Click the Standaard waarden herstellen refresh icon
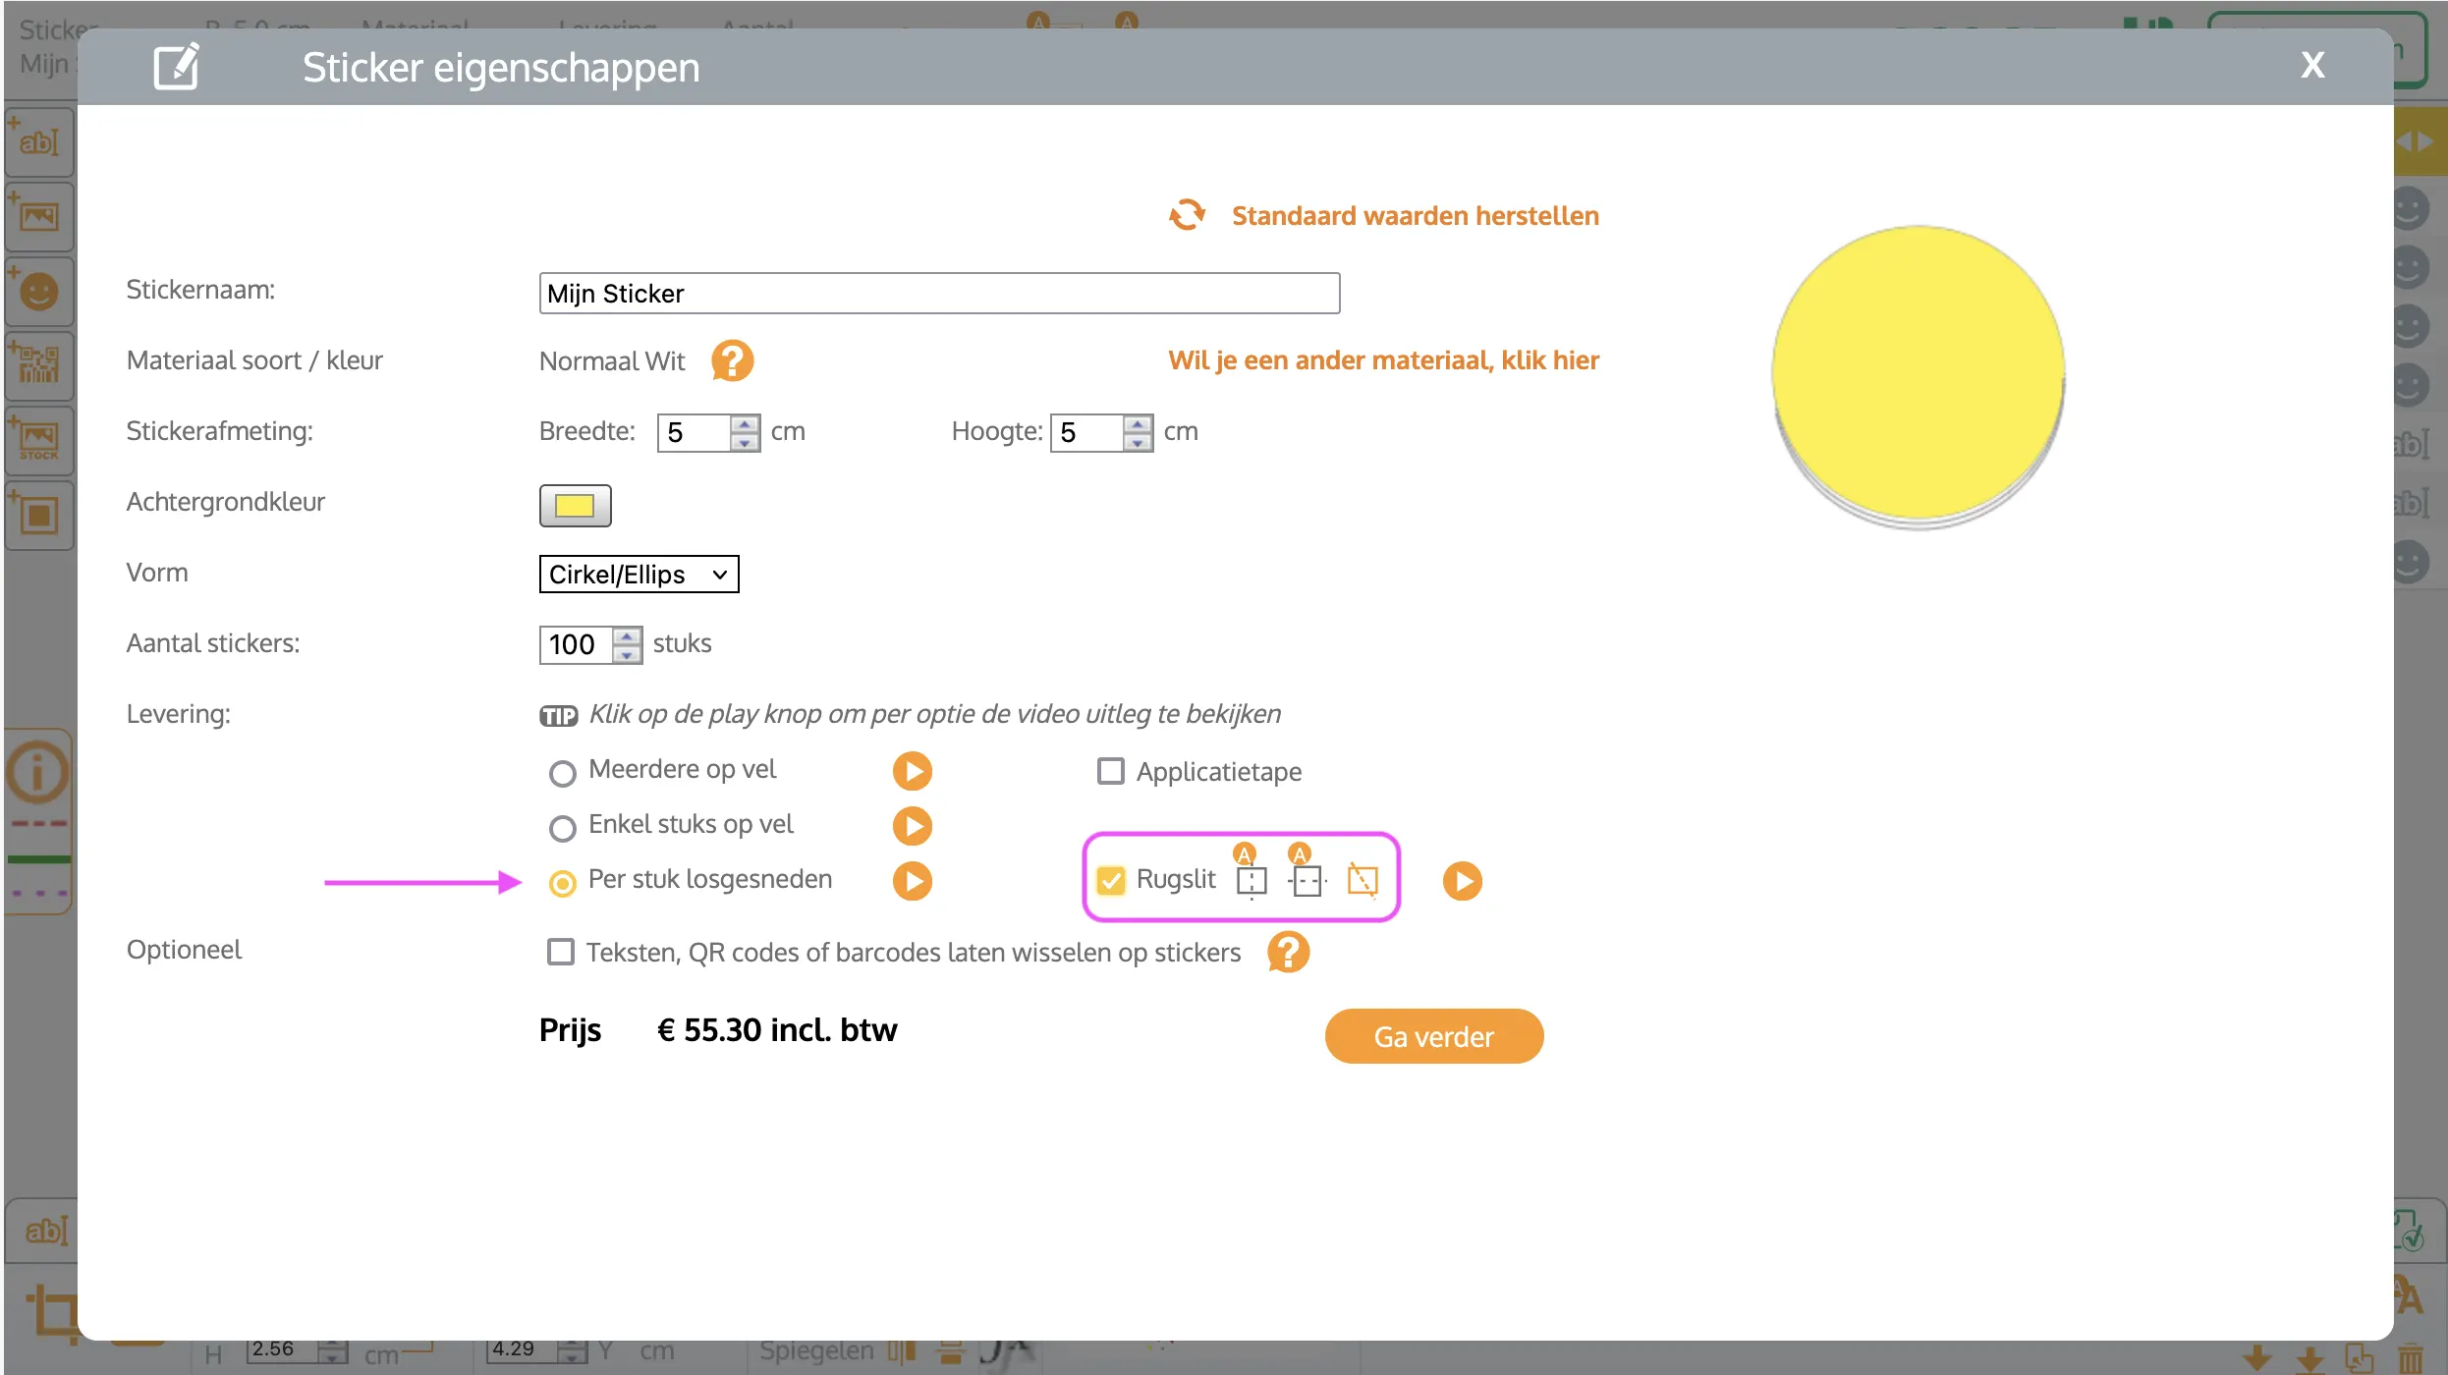2448x1375 pixels. tap(1187, 215)
